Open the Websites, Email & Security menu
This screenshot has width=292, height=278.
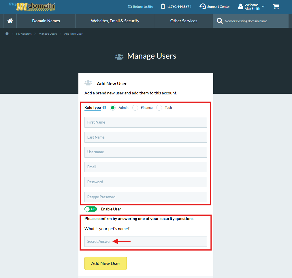[115, 21]
